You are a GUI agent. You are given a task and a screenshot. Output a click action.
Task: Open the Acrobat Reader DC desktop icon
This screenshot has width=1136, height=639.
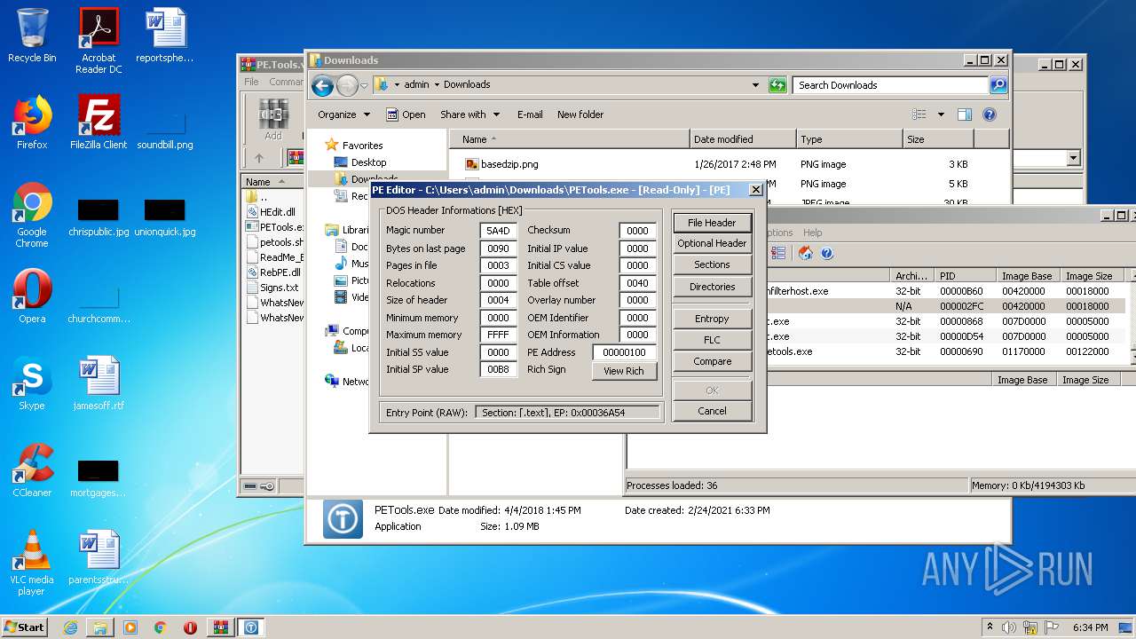click(x=99, y=41)
